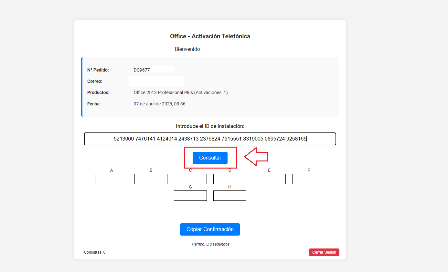Screen dimensions: 448x272
Task: Select confirmation box C
Action: pos(190,179)
